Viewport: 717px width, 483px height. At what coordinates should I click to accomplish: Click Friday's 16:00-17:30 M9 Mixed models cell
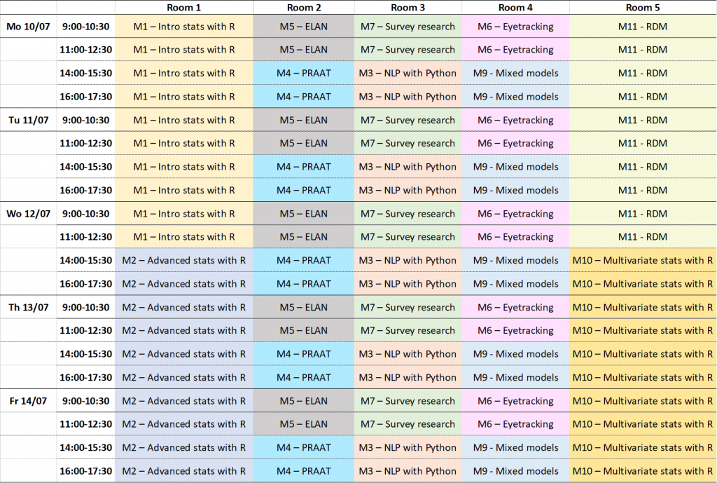(x=515, y=471)
